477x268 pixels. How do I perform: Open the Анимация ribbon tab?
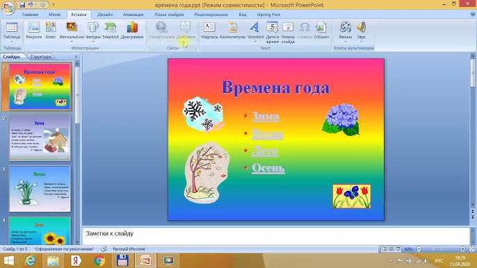pyautogui.click(x=134, y=15)
